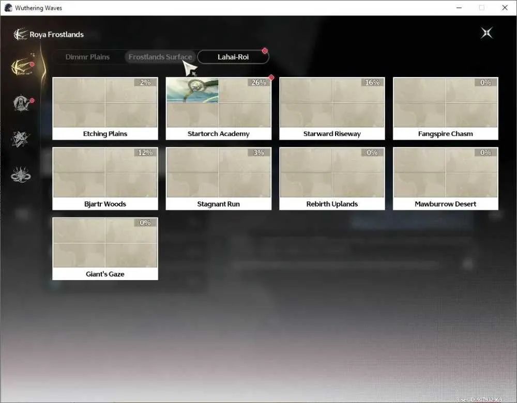Select the first sidebar category icon with golden highlight
Image resolution: width=517 pixels, height=403 pixels.
click(x=22, y=66)
